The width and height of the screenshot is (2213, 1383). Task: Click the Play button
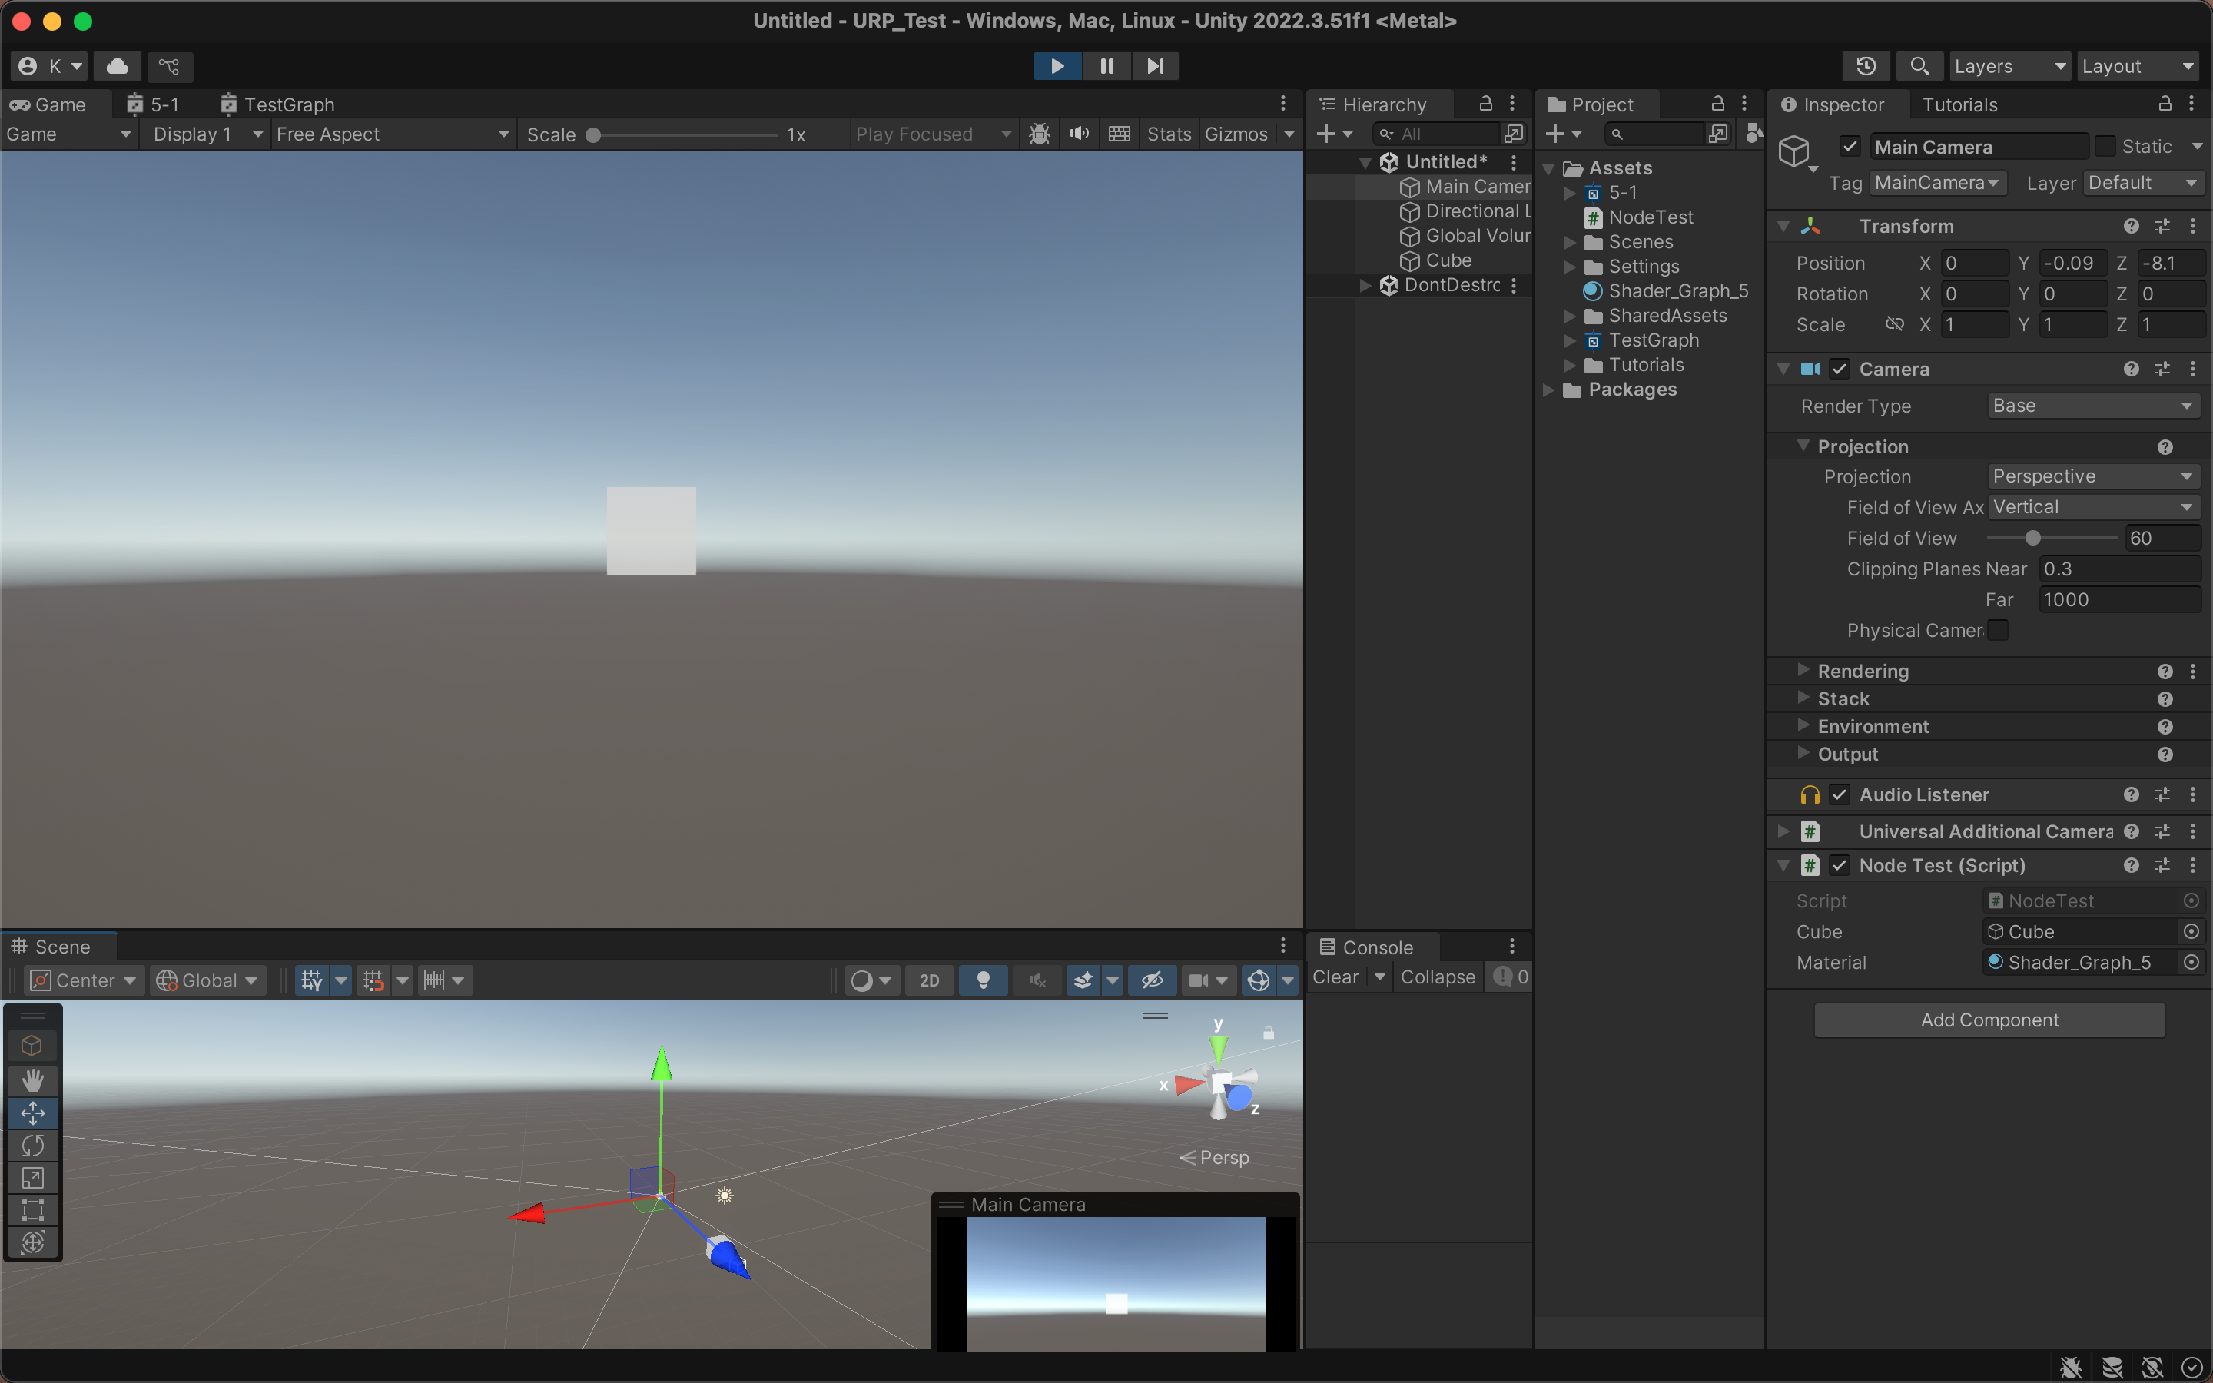(x=1057, y=66)
